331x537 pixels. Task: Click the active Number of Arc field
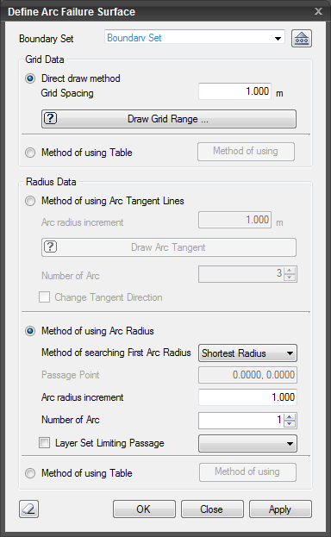pyautogui.click(x=240, y=420)
